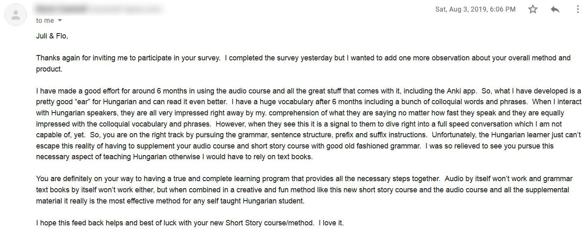Viewport: 587px width, 232px height.
Task: Click the sender's profile avatar
Action: [16, 15]
